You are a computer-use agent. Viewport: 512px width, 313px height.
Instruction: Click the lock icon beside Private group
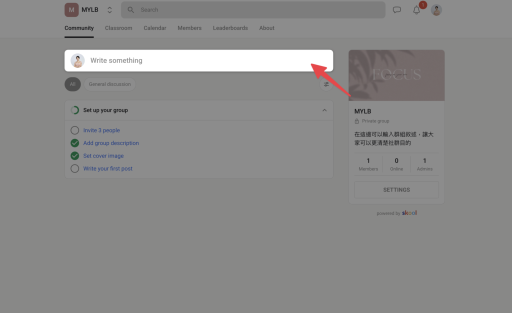(356, 121)
